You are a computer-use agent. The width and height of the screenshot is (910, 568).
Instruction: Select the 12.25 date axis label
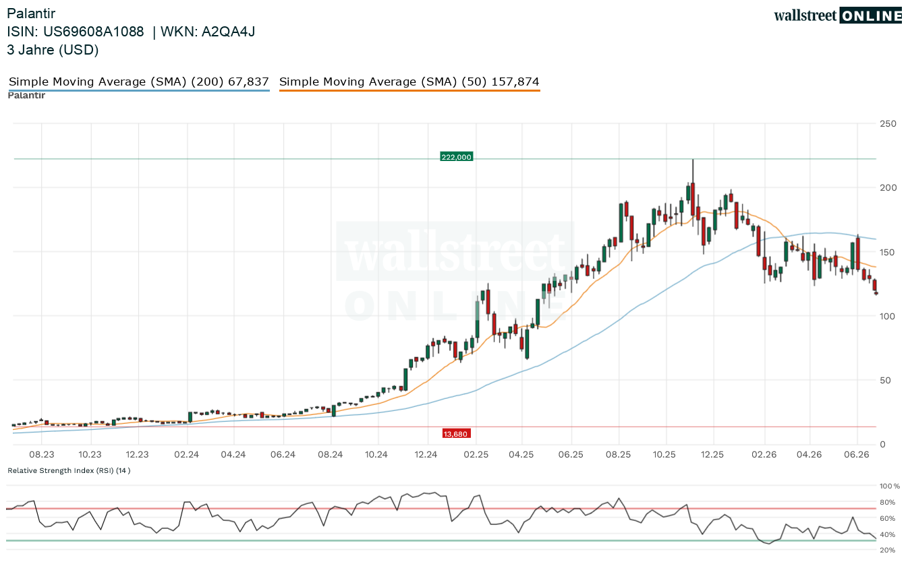[713, 455]
